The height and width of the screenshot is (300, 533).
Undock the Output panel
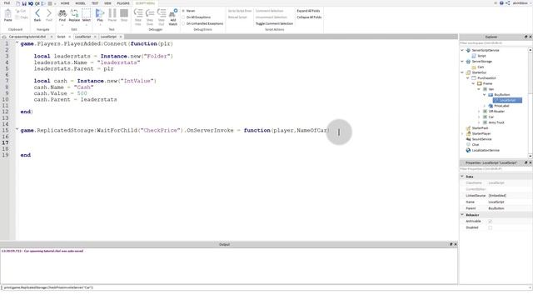[x=451, y=244]
